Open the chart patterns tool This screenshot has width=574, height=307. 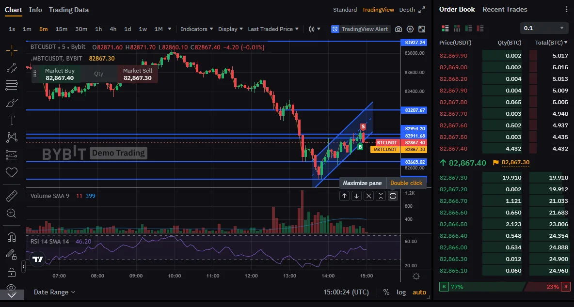12,138
